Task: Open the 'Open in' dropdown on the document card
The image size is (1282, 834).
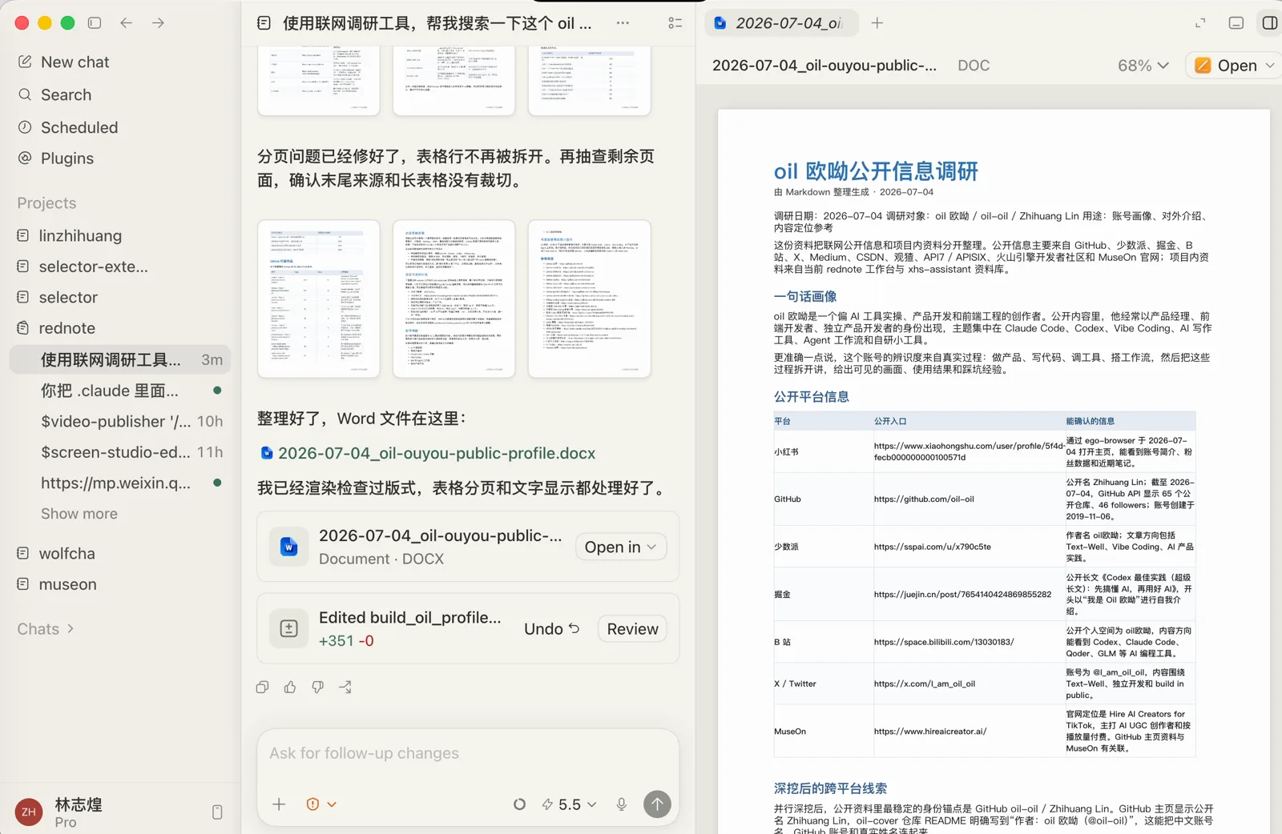Action: point(621,547)
